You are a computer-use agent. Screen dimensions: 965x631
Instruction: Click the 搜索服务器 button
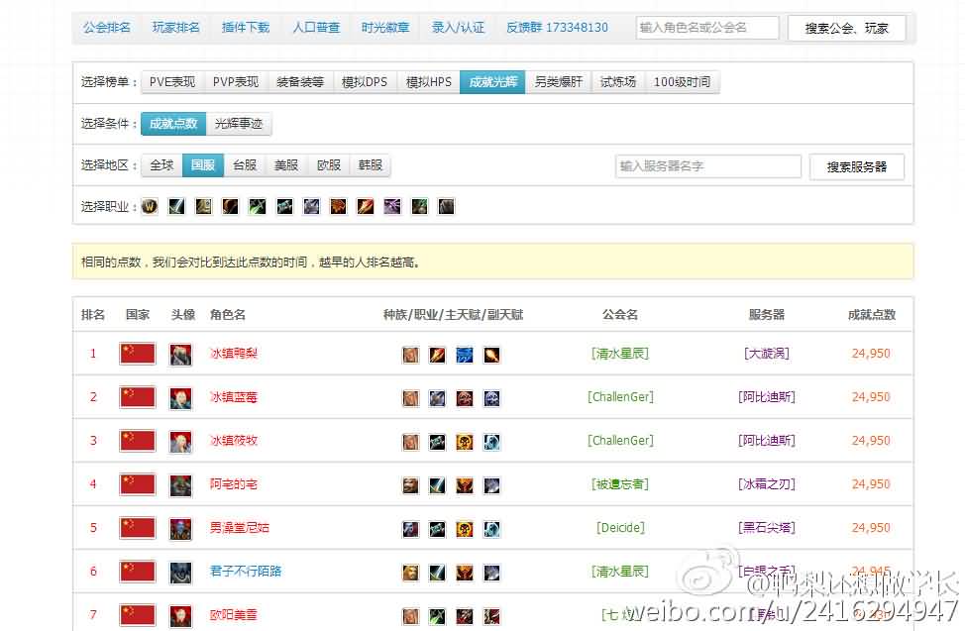856,166
